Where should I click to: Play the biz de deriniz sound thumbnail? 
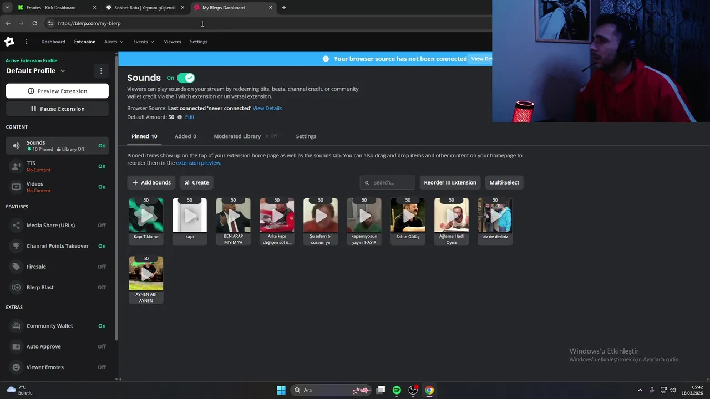coord(495,215)
